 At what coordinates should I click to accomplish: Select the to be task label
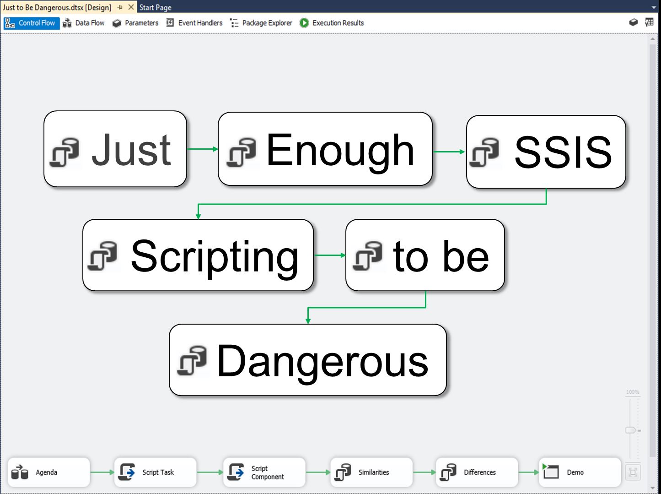pos(441,256)
